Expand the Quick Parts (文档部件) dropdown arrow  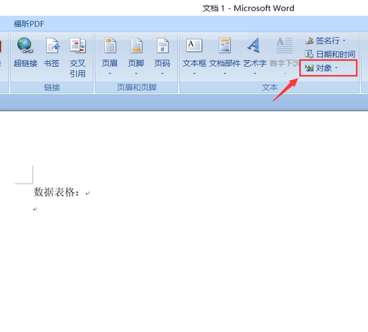click(225, 74)
